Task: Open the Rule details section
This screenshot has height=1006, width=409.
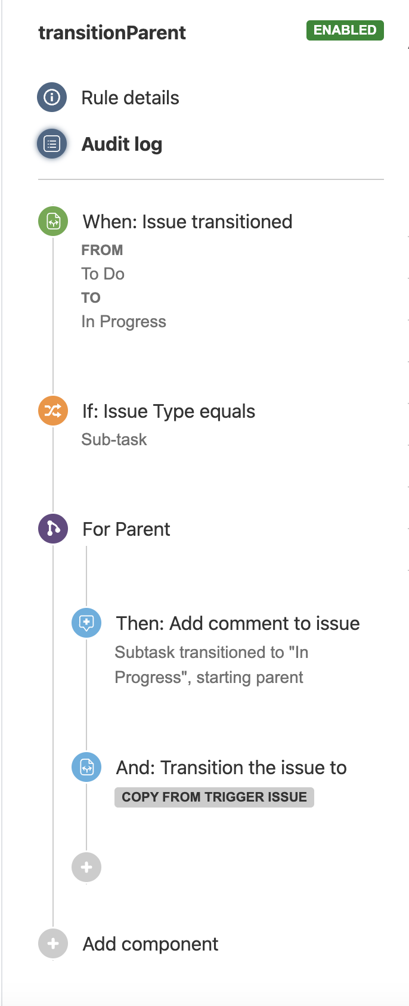Action: tap(130, 98)
